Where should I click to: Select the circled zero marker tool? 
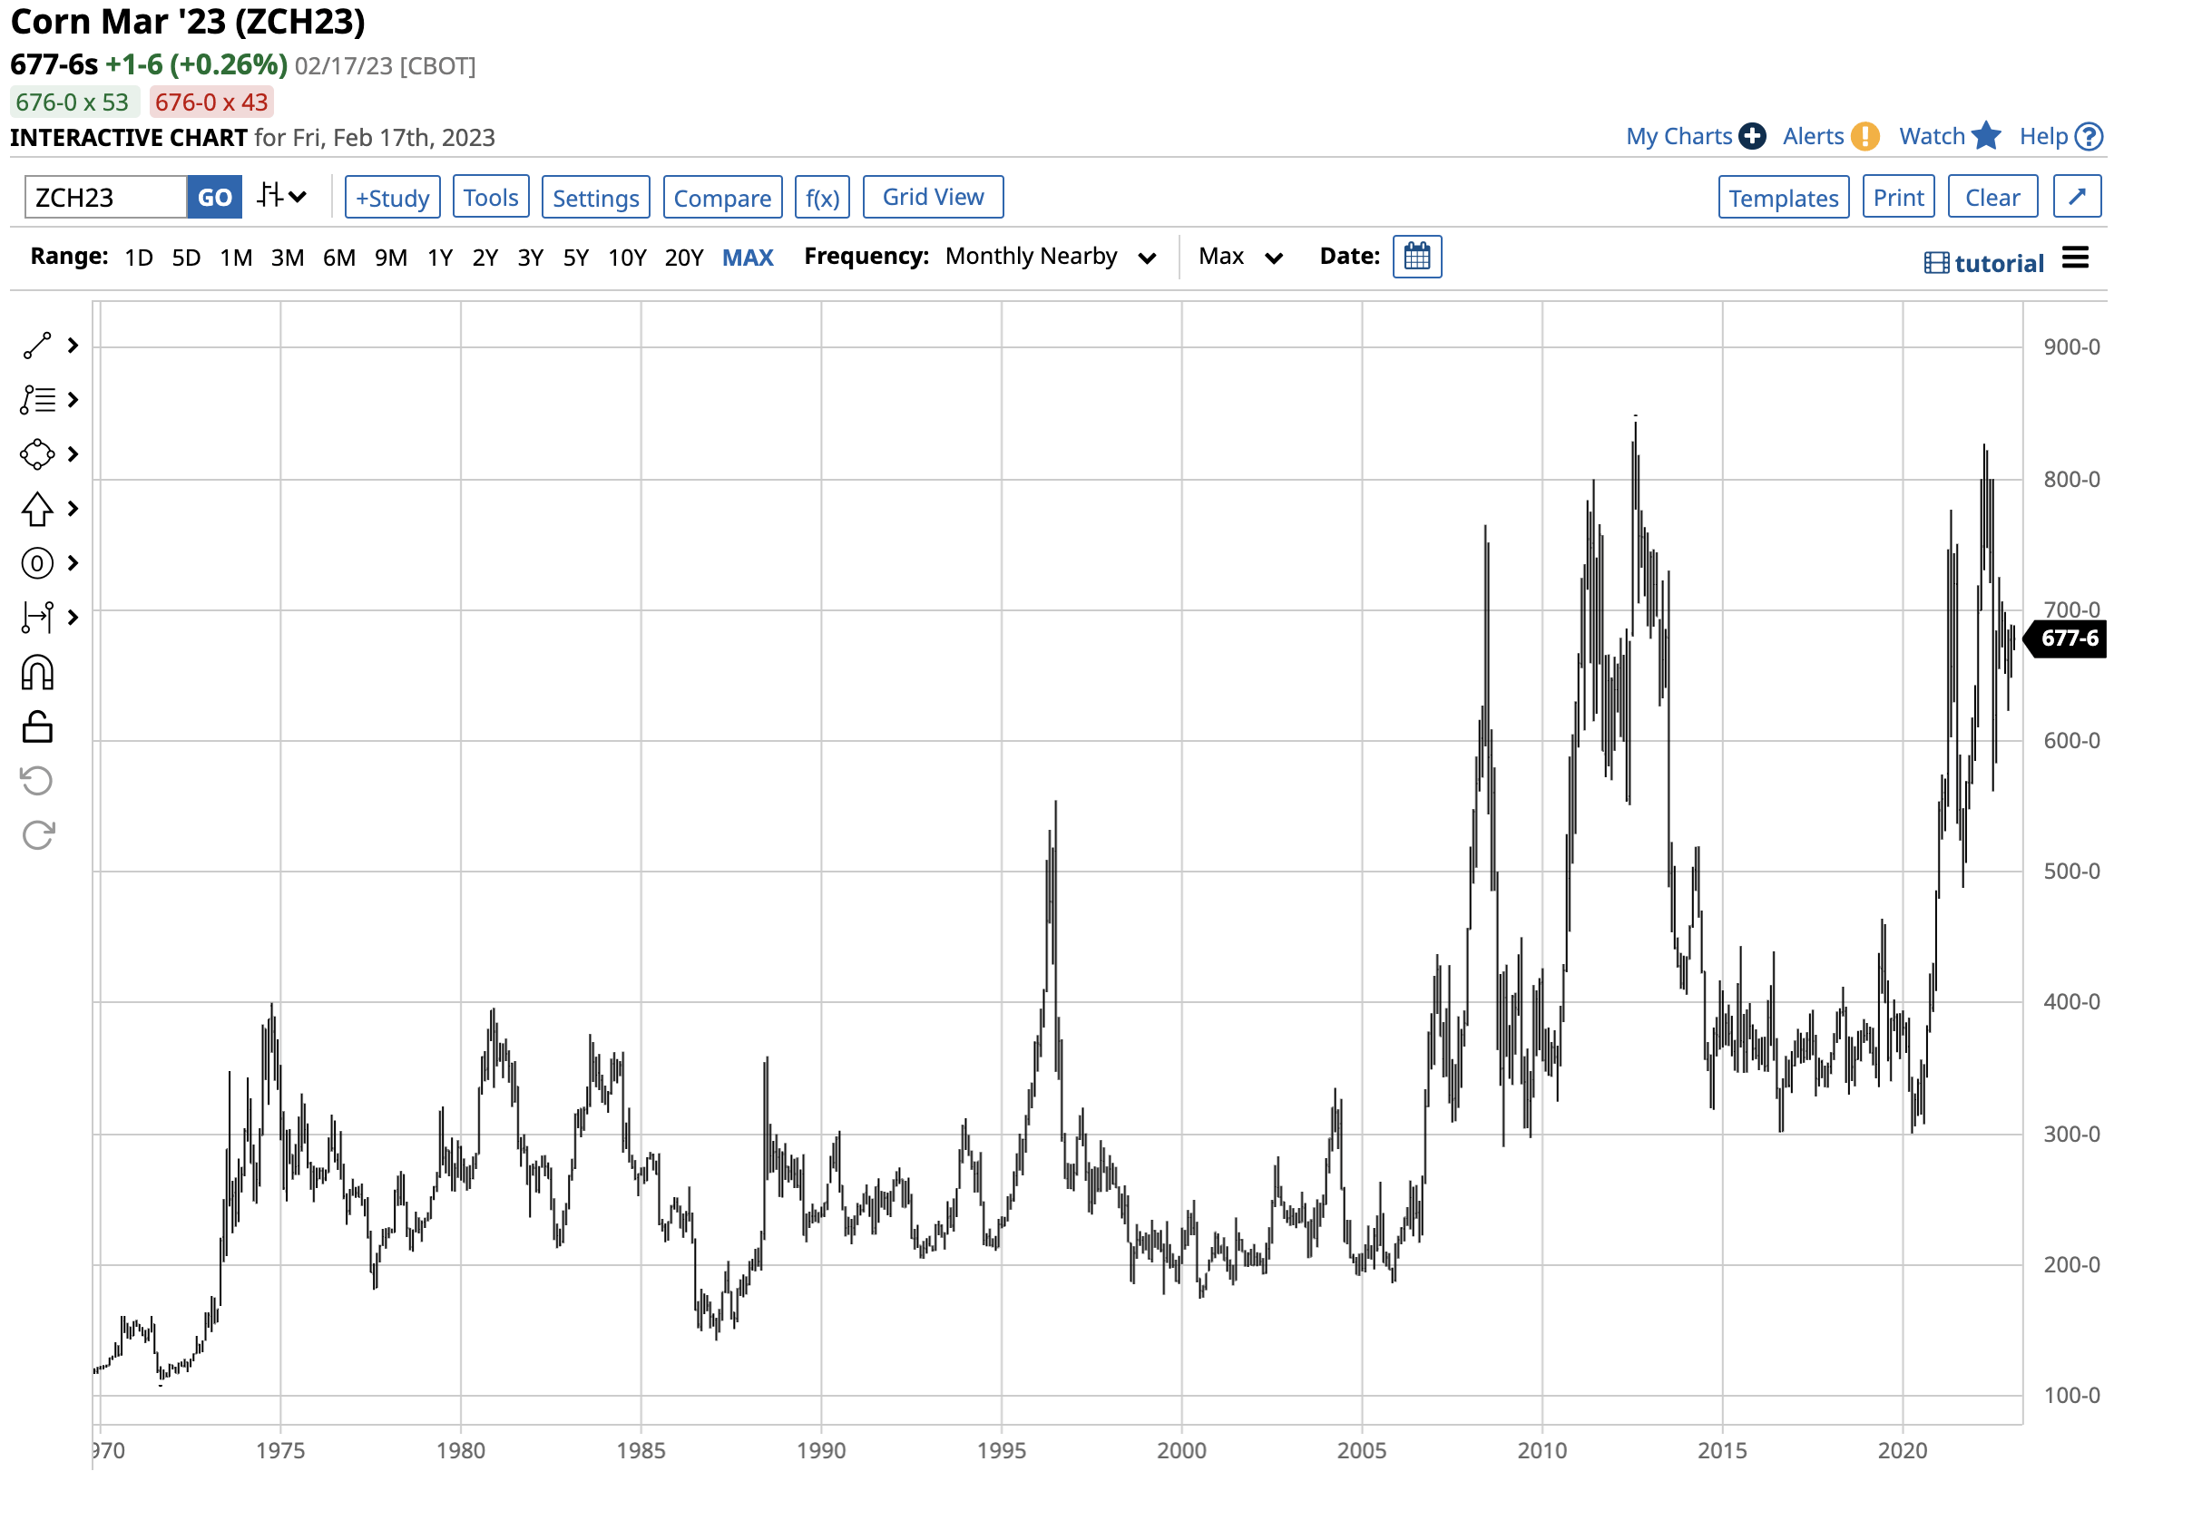click(x=36, y=563)
